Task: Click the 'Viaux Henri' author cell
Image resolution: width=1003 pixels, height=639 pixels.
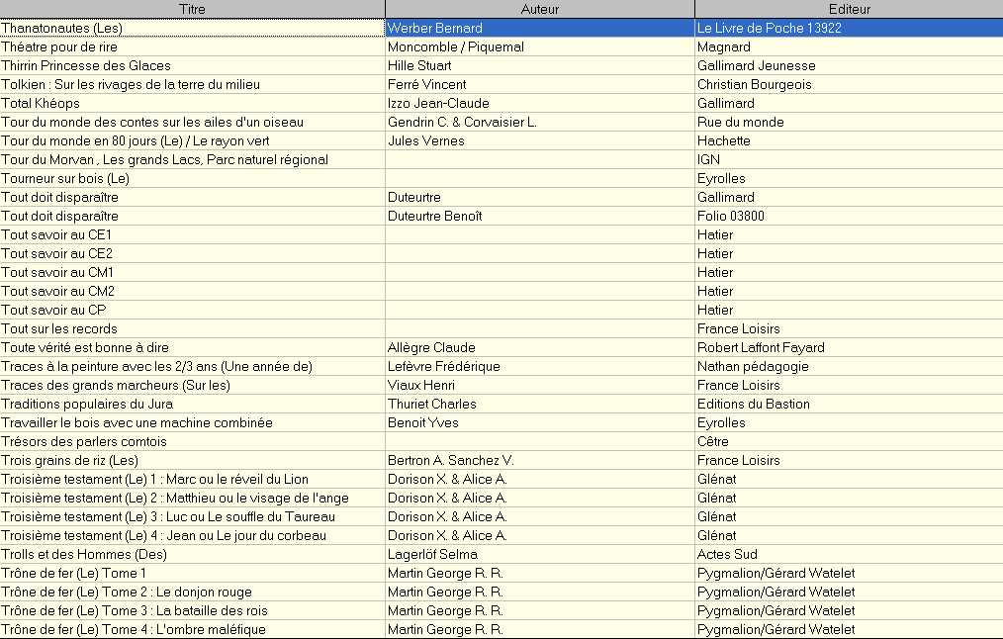Action: tap(540, 385)
